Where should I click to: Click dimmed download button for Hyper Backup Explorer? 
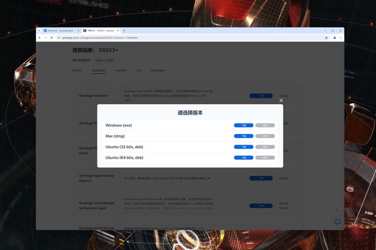point(261,179)
